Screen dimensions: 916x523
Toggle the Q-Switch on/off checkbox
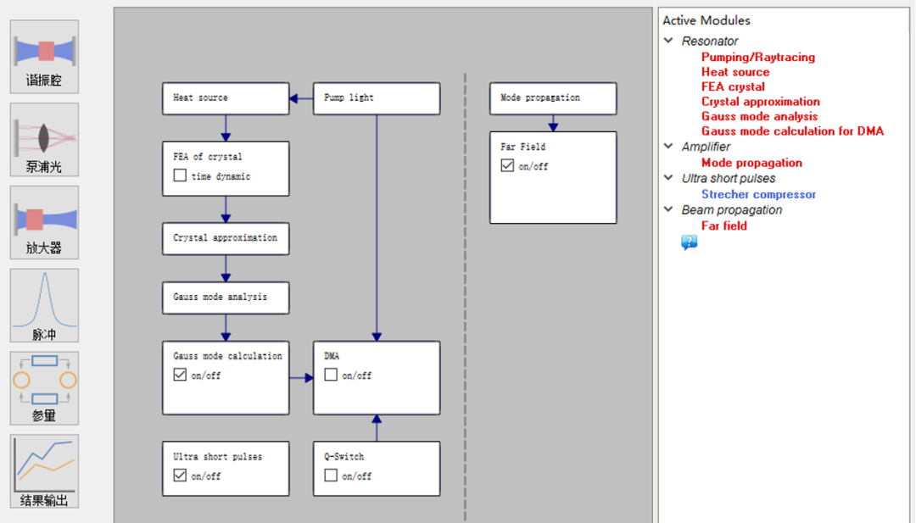point(331,476)
